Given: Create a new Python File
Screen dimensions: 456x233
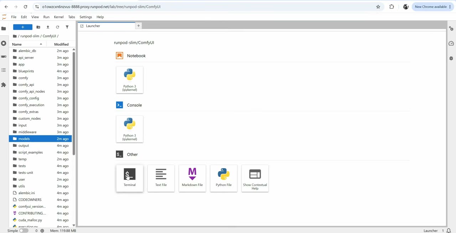Looking at the screenshot, I should point(224,178).
